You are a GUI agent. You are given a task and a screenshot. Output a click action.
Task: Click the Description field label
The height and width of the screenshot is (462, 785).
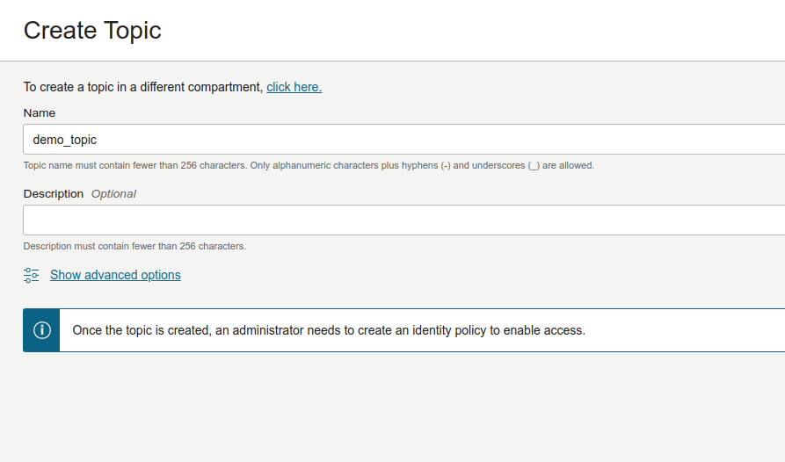coord(54,193)
